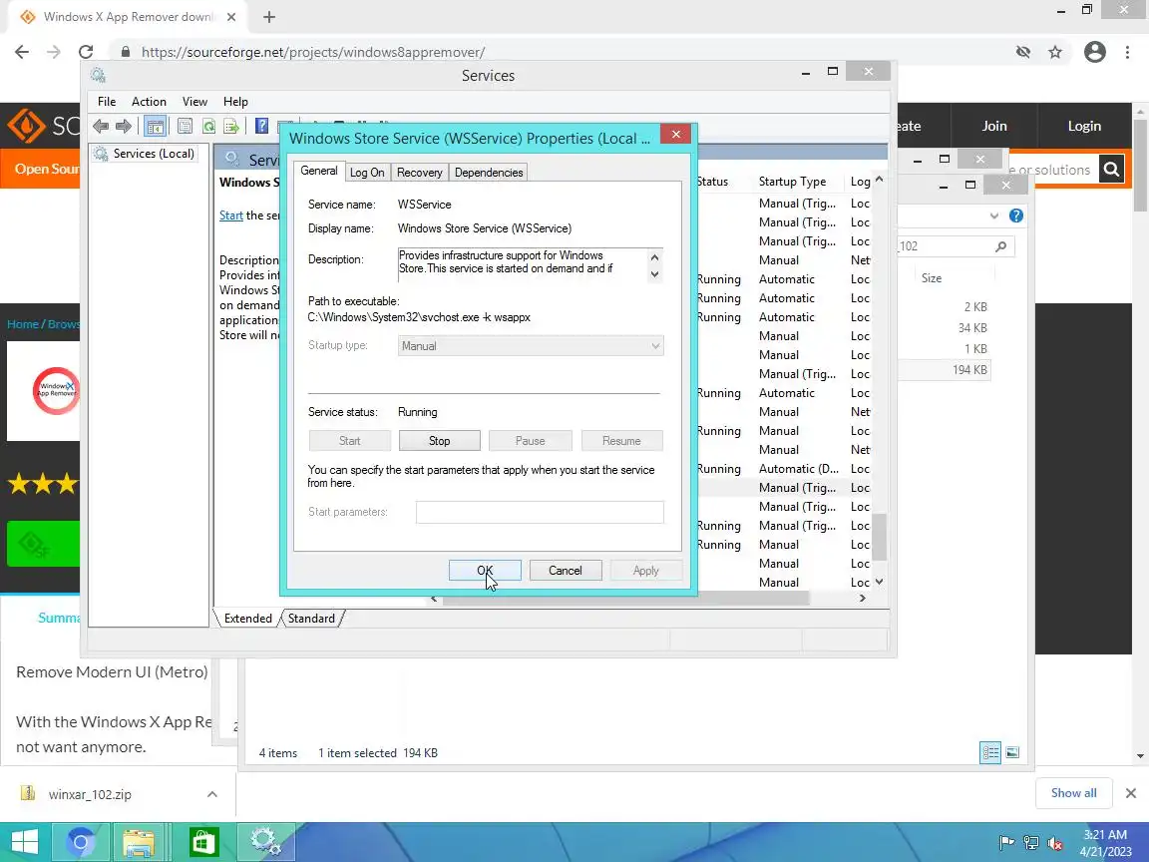Screen dimensions: 1149x862
Task: Open File Explorer from the taskbar
Action: point(139,842)
